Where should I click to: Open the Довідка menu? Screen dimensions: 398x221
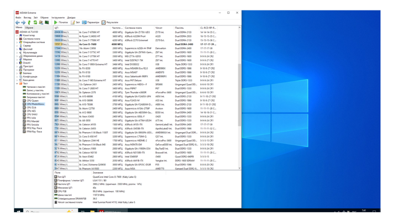click(x=71, y=18)
